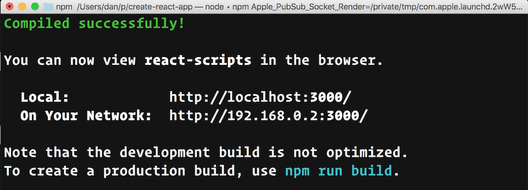
Task: Click the cyan npm run build command
Action: point(338,171)
